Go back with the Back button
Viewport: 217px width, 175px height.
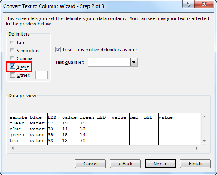(125, 164)
